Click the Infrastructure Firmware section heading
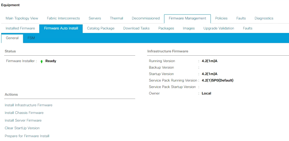The image size is (289, 141). [x=168, y=51]
